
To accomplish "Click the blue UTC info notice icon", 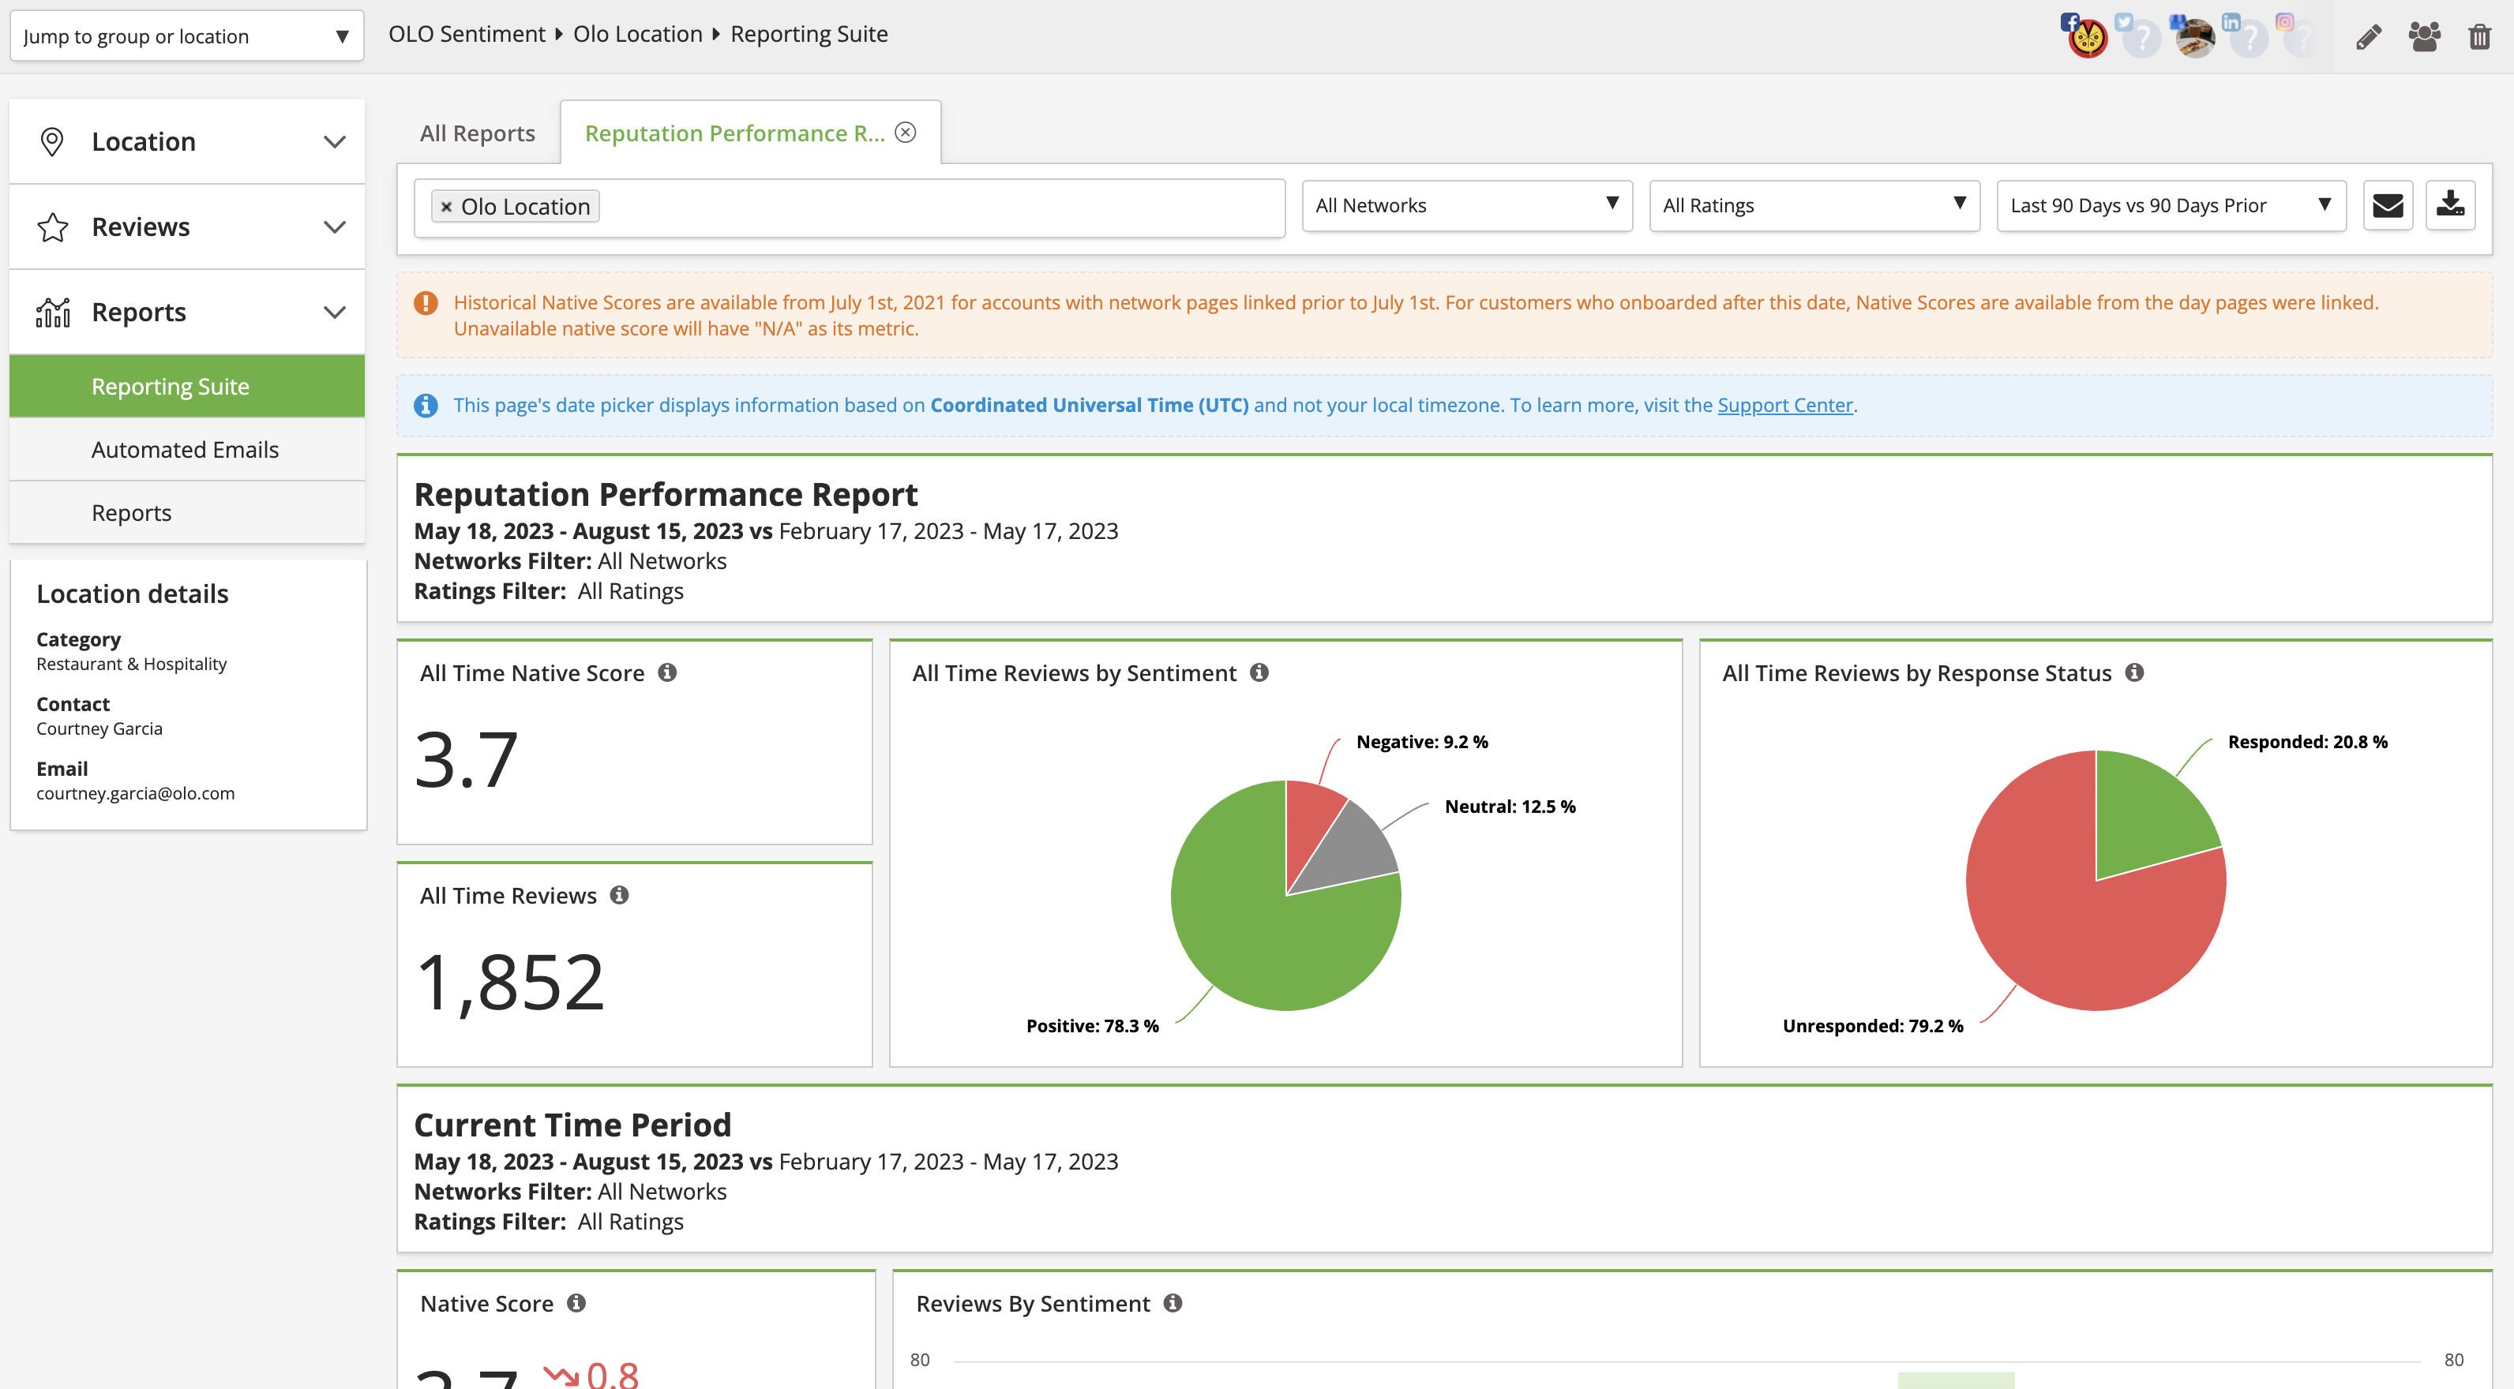I will click(x=426, y=406).
